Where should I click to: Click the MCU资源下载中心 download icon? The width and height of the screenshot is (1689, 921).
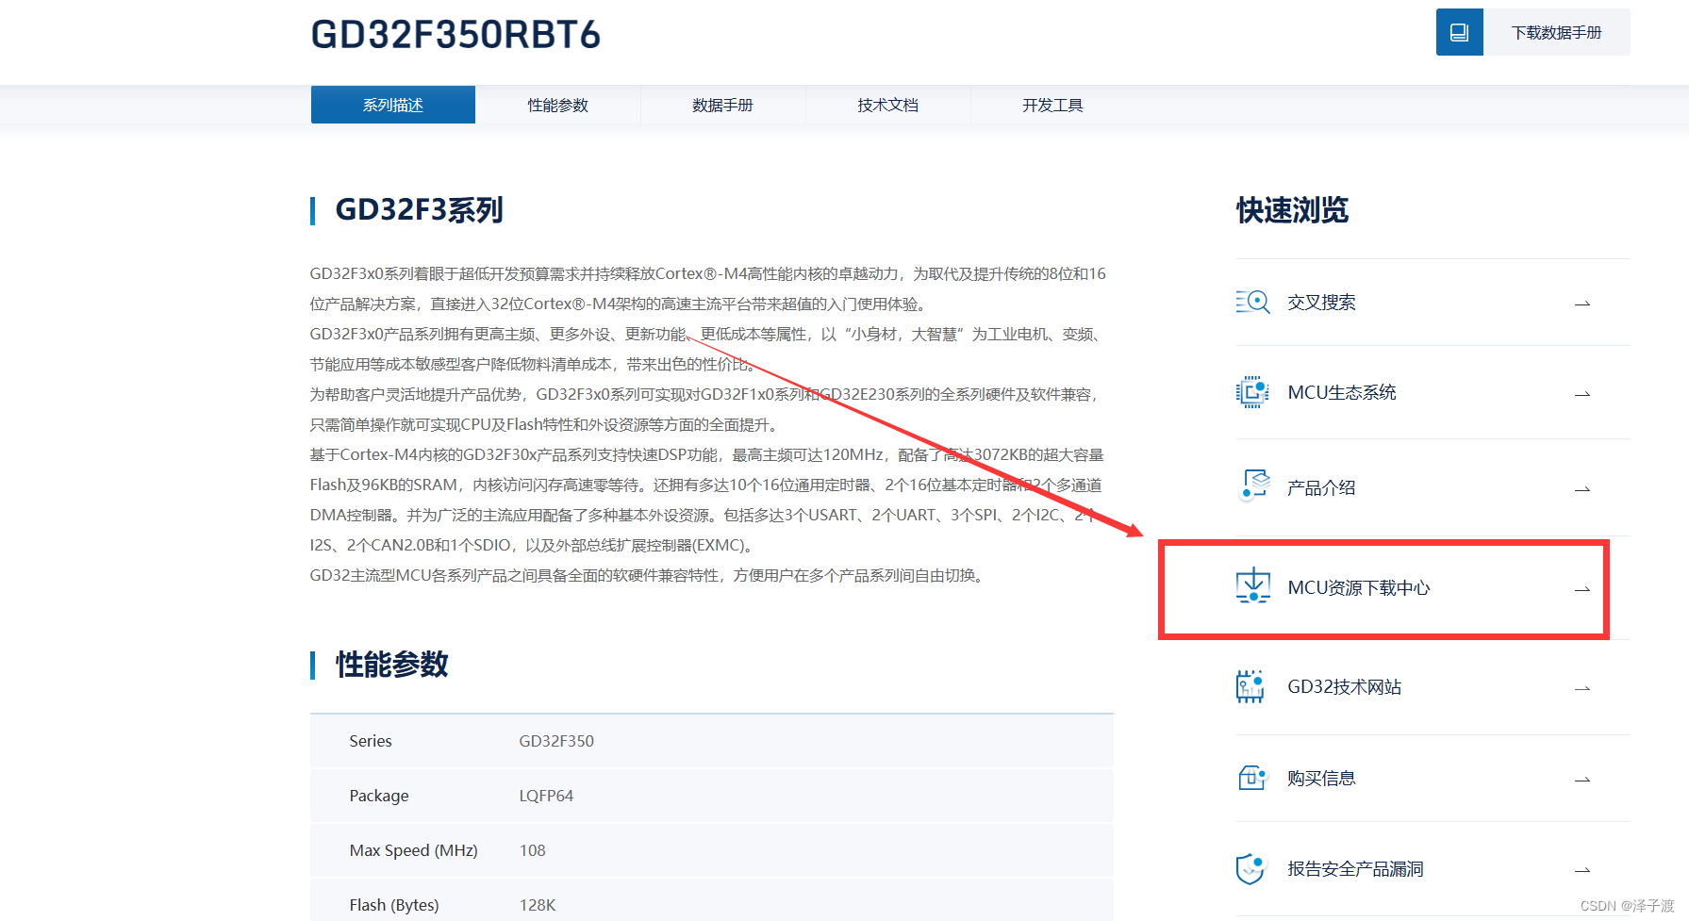point(1253,585)
